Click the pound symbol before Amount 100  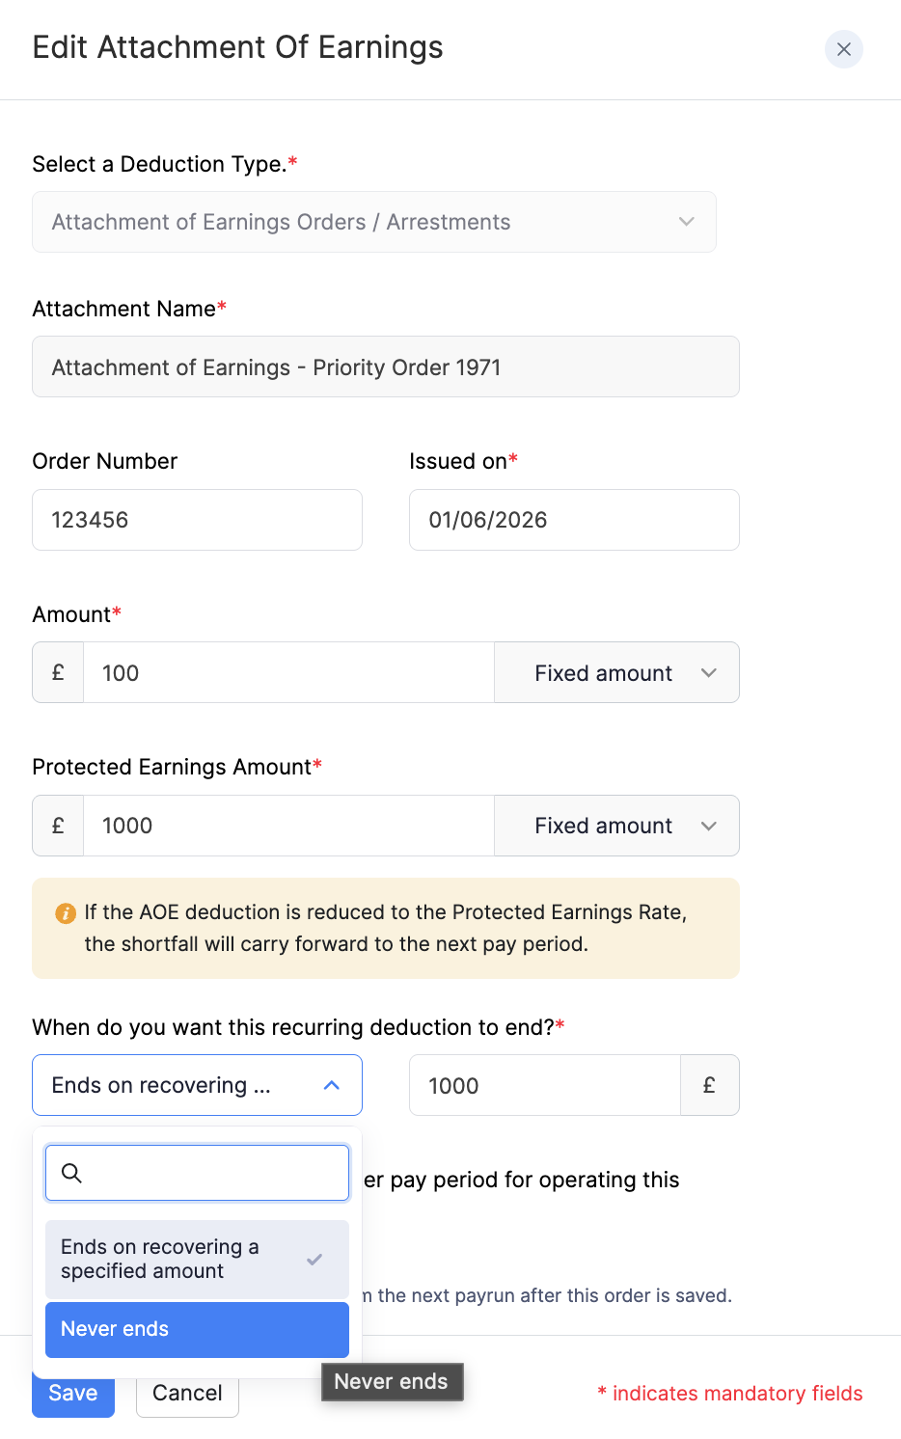(58, 672)
